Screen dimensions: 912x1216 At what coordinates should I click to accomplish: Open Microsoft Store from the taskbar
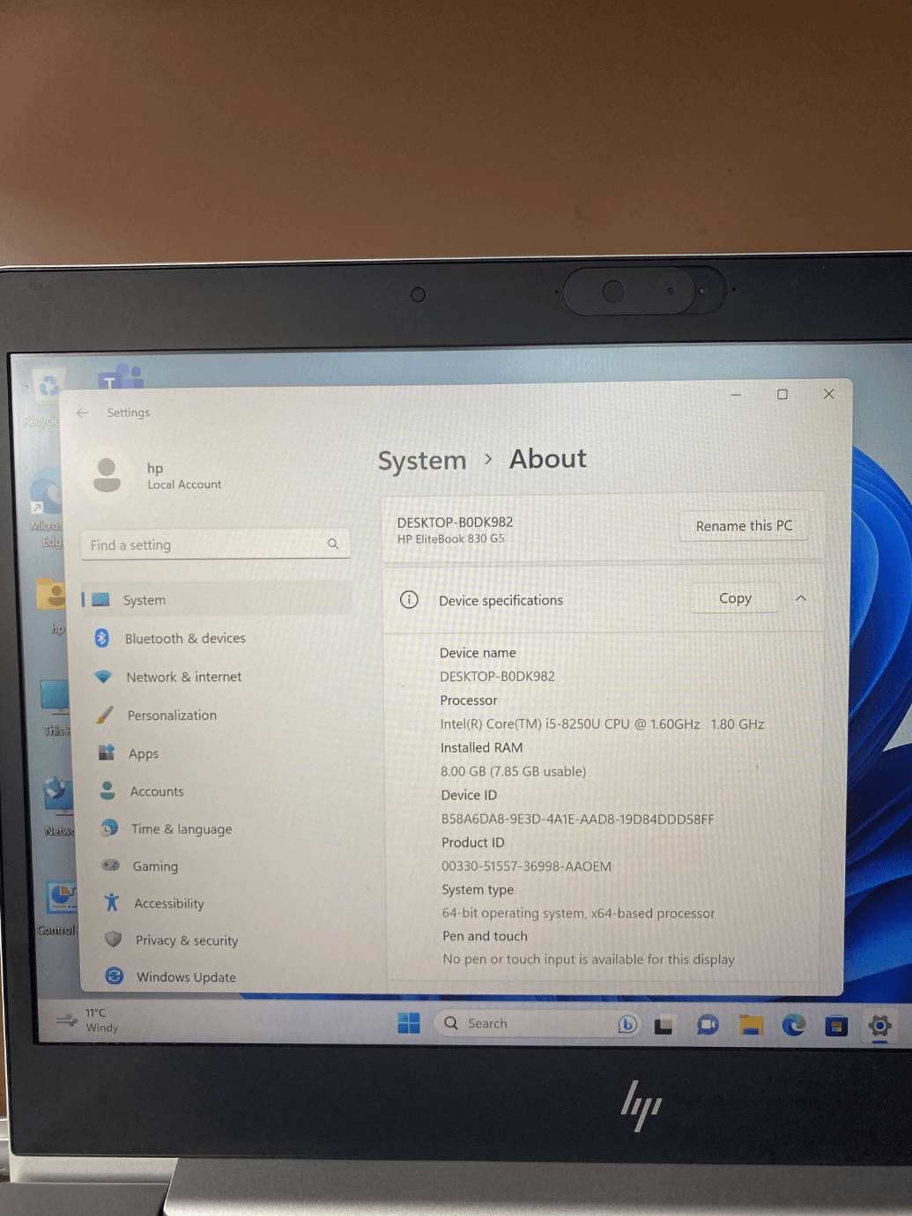click(836, 1026)
